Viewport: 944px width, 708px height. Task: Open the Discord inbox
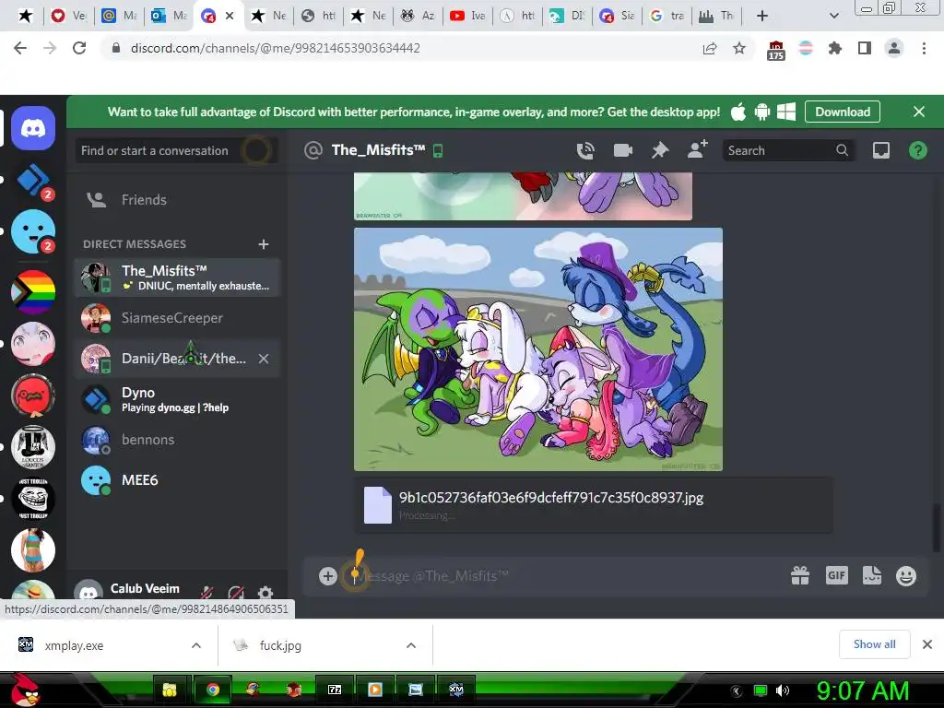tap(880, 150)
